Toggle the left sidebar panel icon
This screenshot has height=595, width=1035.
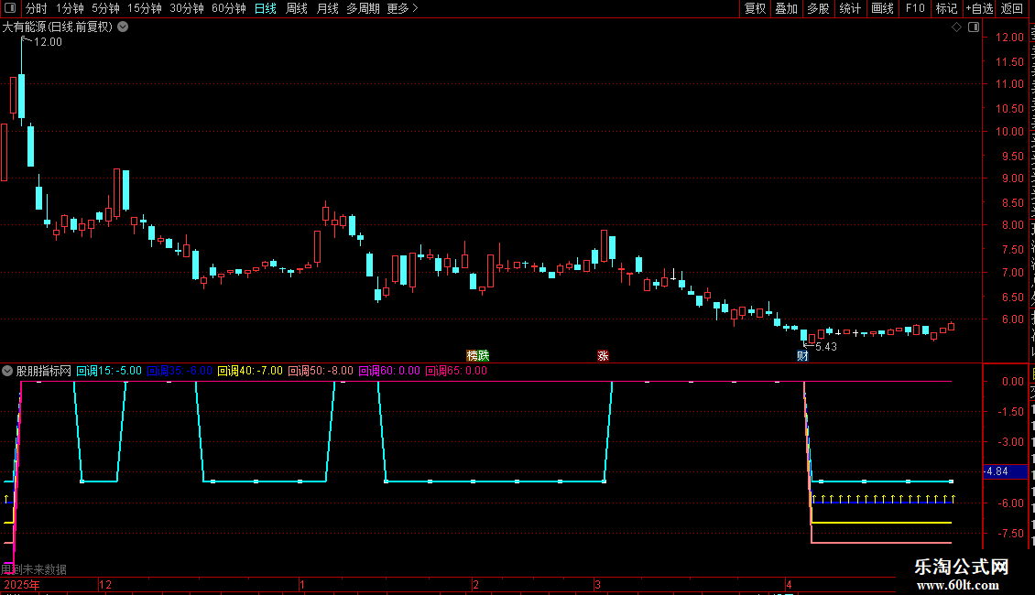(10, 8)
